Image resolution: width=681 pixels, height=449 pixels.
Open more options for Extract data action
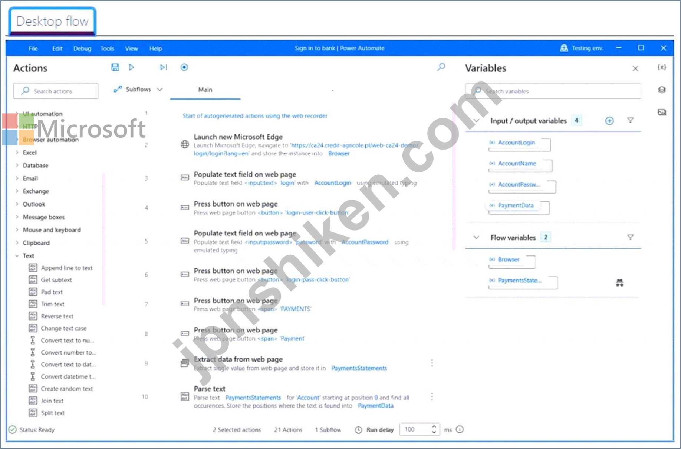(432, 363)
